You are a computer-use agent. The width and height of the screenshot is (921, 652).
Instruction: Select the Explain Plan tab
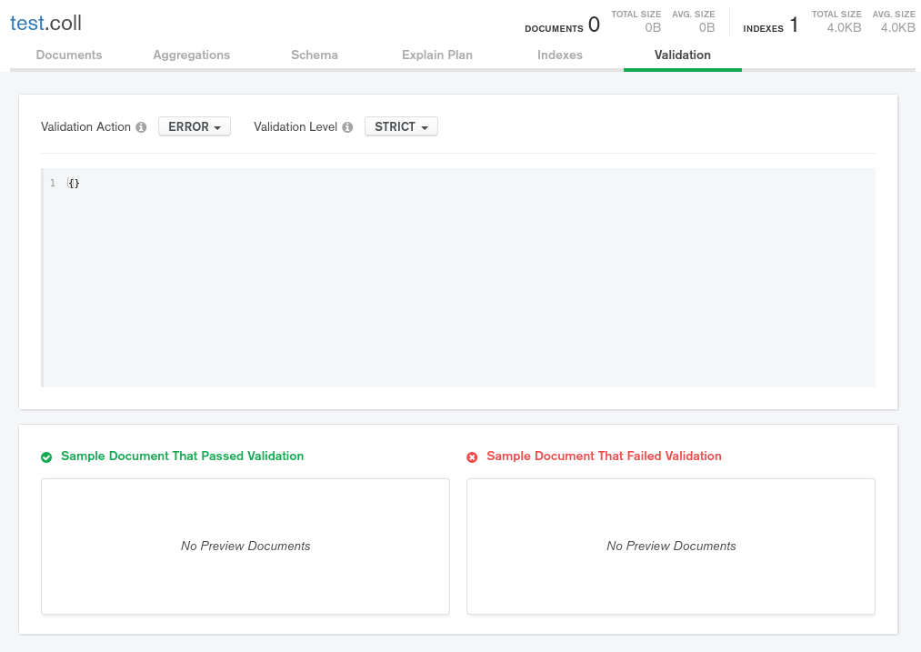click(437, 55)
